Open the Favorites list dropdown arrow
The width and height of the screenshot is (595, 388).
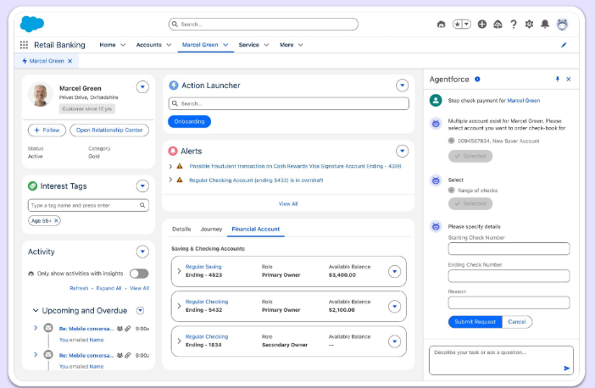pyautogui.click(x=467, y=25)
